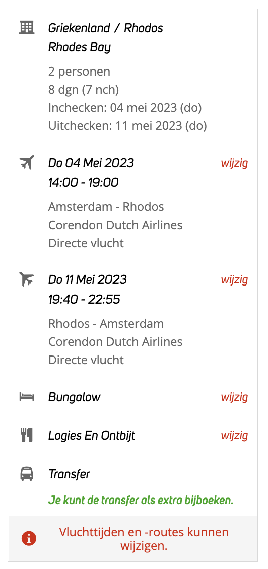Click the Vluchttijden en -routes warning text
268x569 pixels.
point(144,539)
